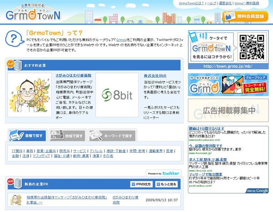
Task: Click the map icon on 地域で探す tab
Action: (56, 135)
